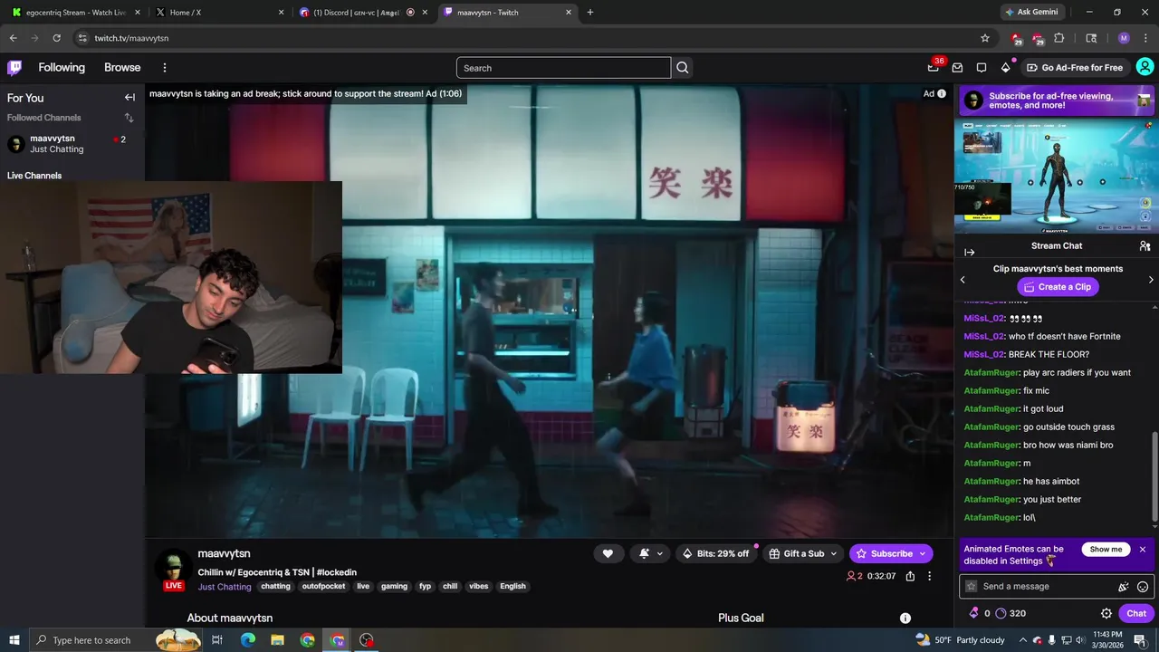Select the English tag
Viewport: 1159px width, 652px height.
[512, 587]
